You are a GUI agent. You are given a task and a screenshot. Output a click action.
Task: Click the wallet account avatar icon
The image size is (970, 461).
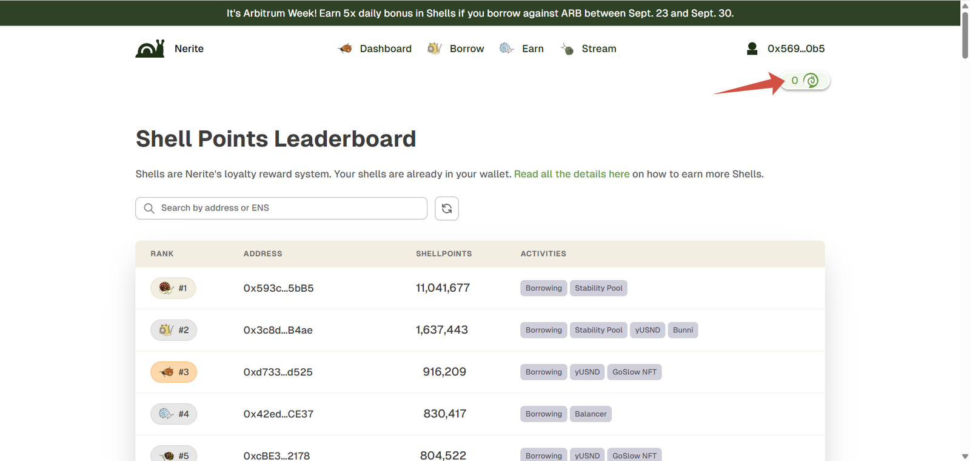click(752, 49)
